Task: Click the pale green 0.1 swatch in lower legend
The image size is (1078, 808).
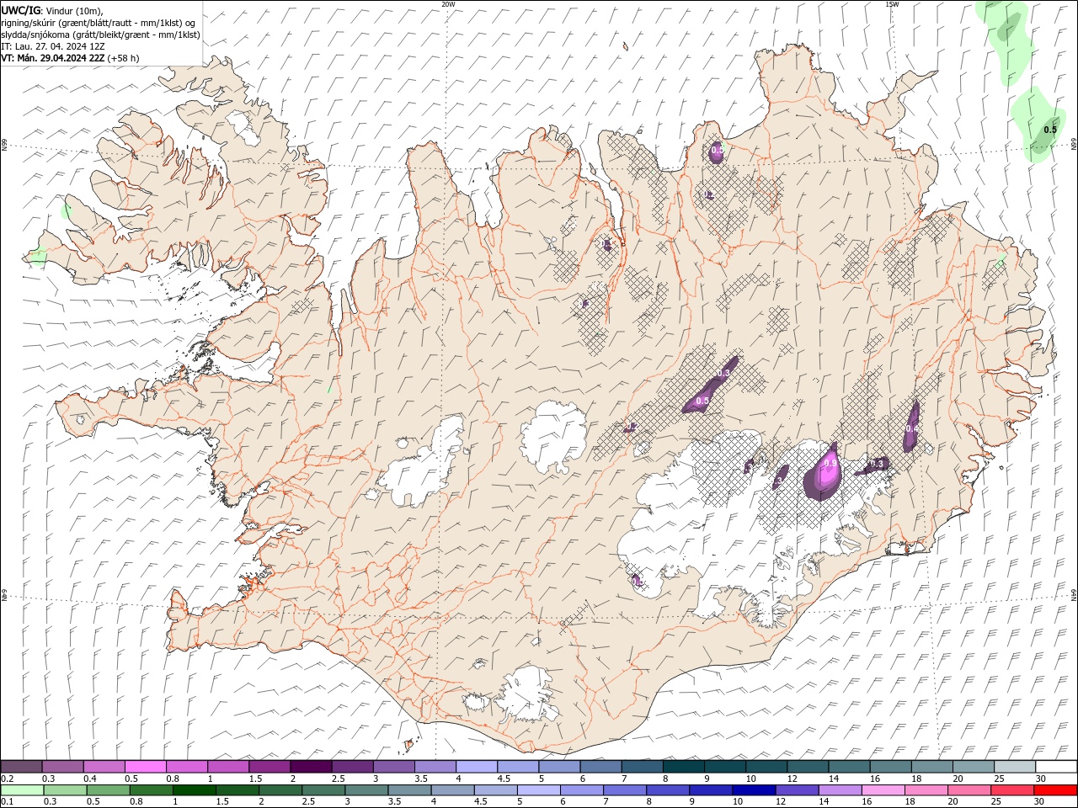Action: click(x=23, y=790)
